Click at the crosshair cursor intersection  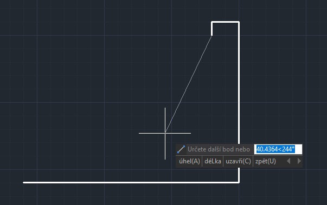tap(165, 133)
